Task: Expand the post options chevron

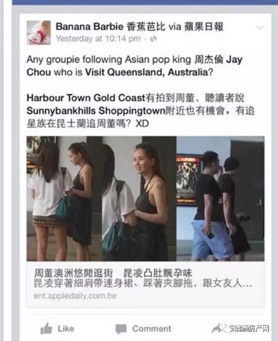Action: click(x=260, y=27)
